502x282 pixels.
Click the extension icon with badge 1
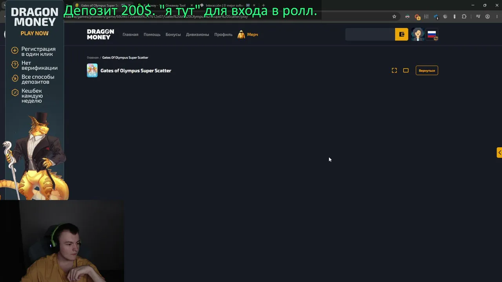click(x=436, y=17)
